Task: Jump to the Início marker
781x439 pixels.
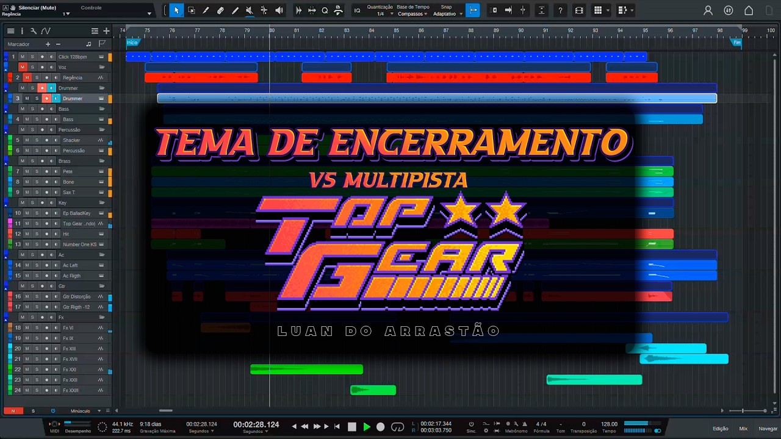Action: click(x=132, y=42)
